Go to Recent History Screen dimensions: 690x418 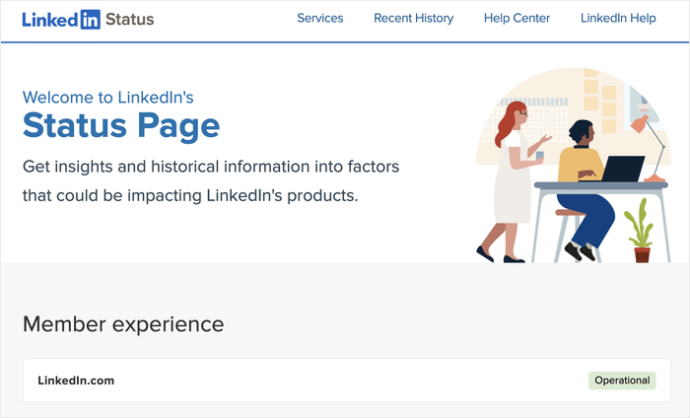tap(413, 18)
